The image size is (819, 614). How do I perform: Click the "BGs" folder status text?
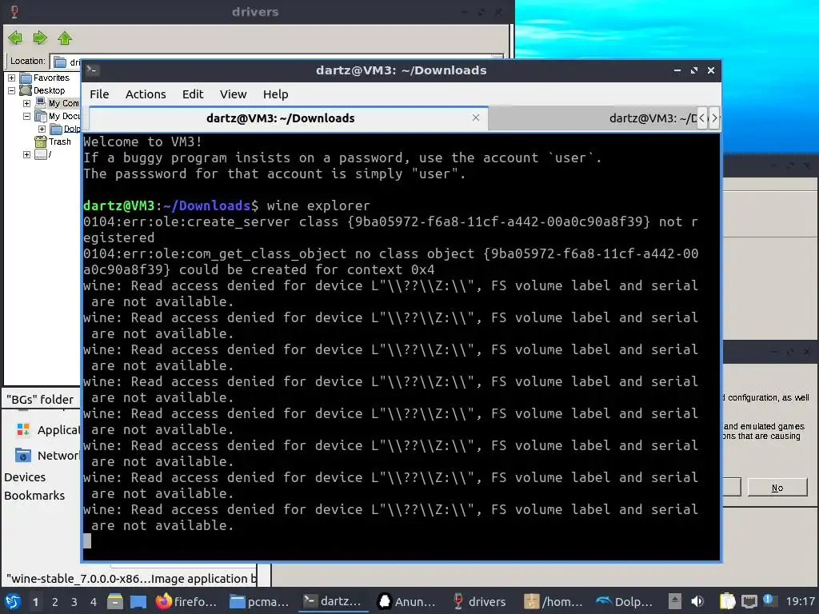click(40, 400)
